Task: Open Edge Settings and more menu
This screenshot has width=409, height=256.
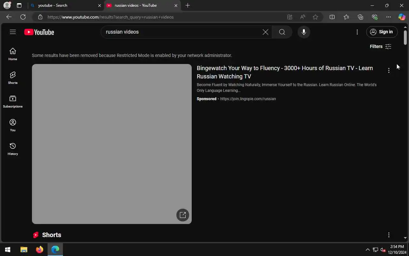Action: [x=389, y=17]
